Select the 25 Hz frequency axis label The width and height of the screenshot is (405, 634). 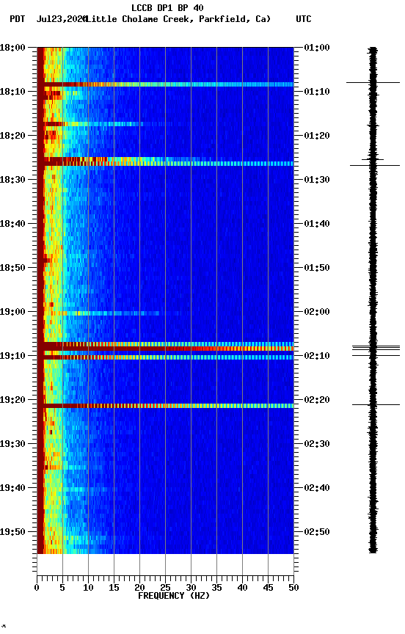click(165, 588)
